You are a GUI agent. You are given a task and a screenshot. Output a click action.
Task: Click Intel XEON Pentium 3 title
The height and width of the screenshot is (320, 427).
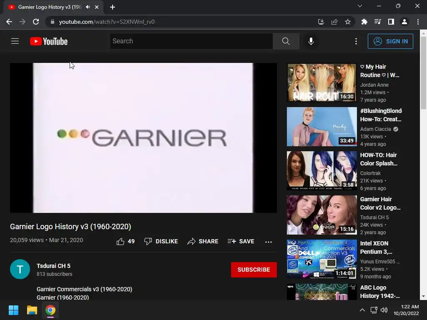(x=377, y=247)
